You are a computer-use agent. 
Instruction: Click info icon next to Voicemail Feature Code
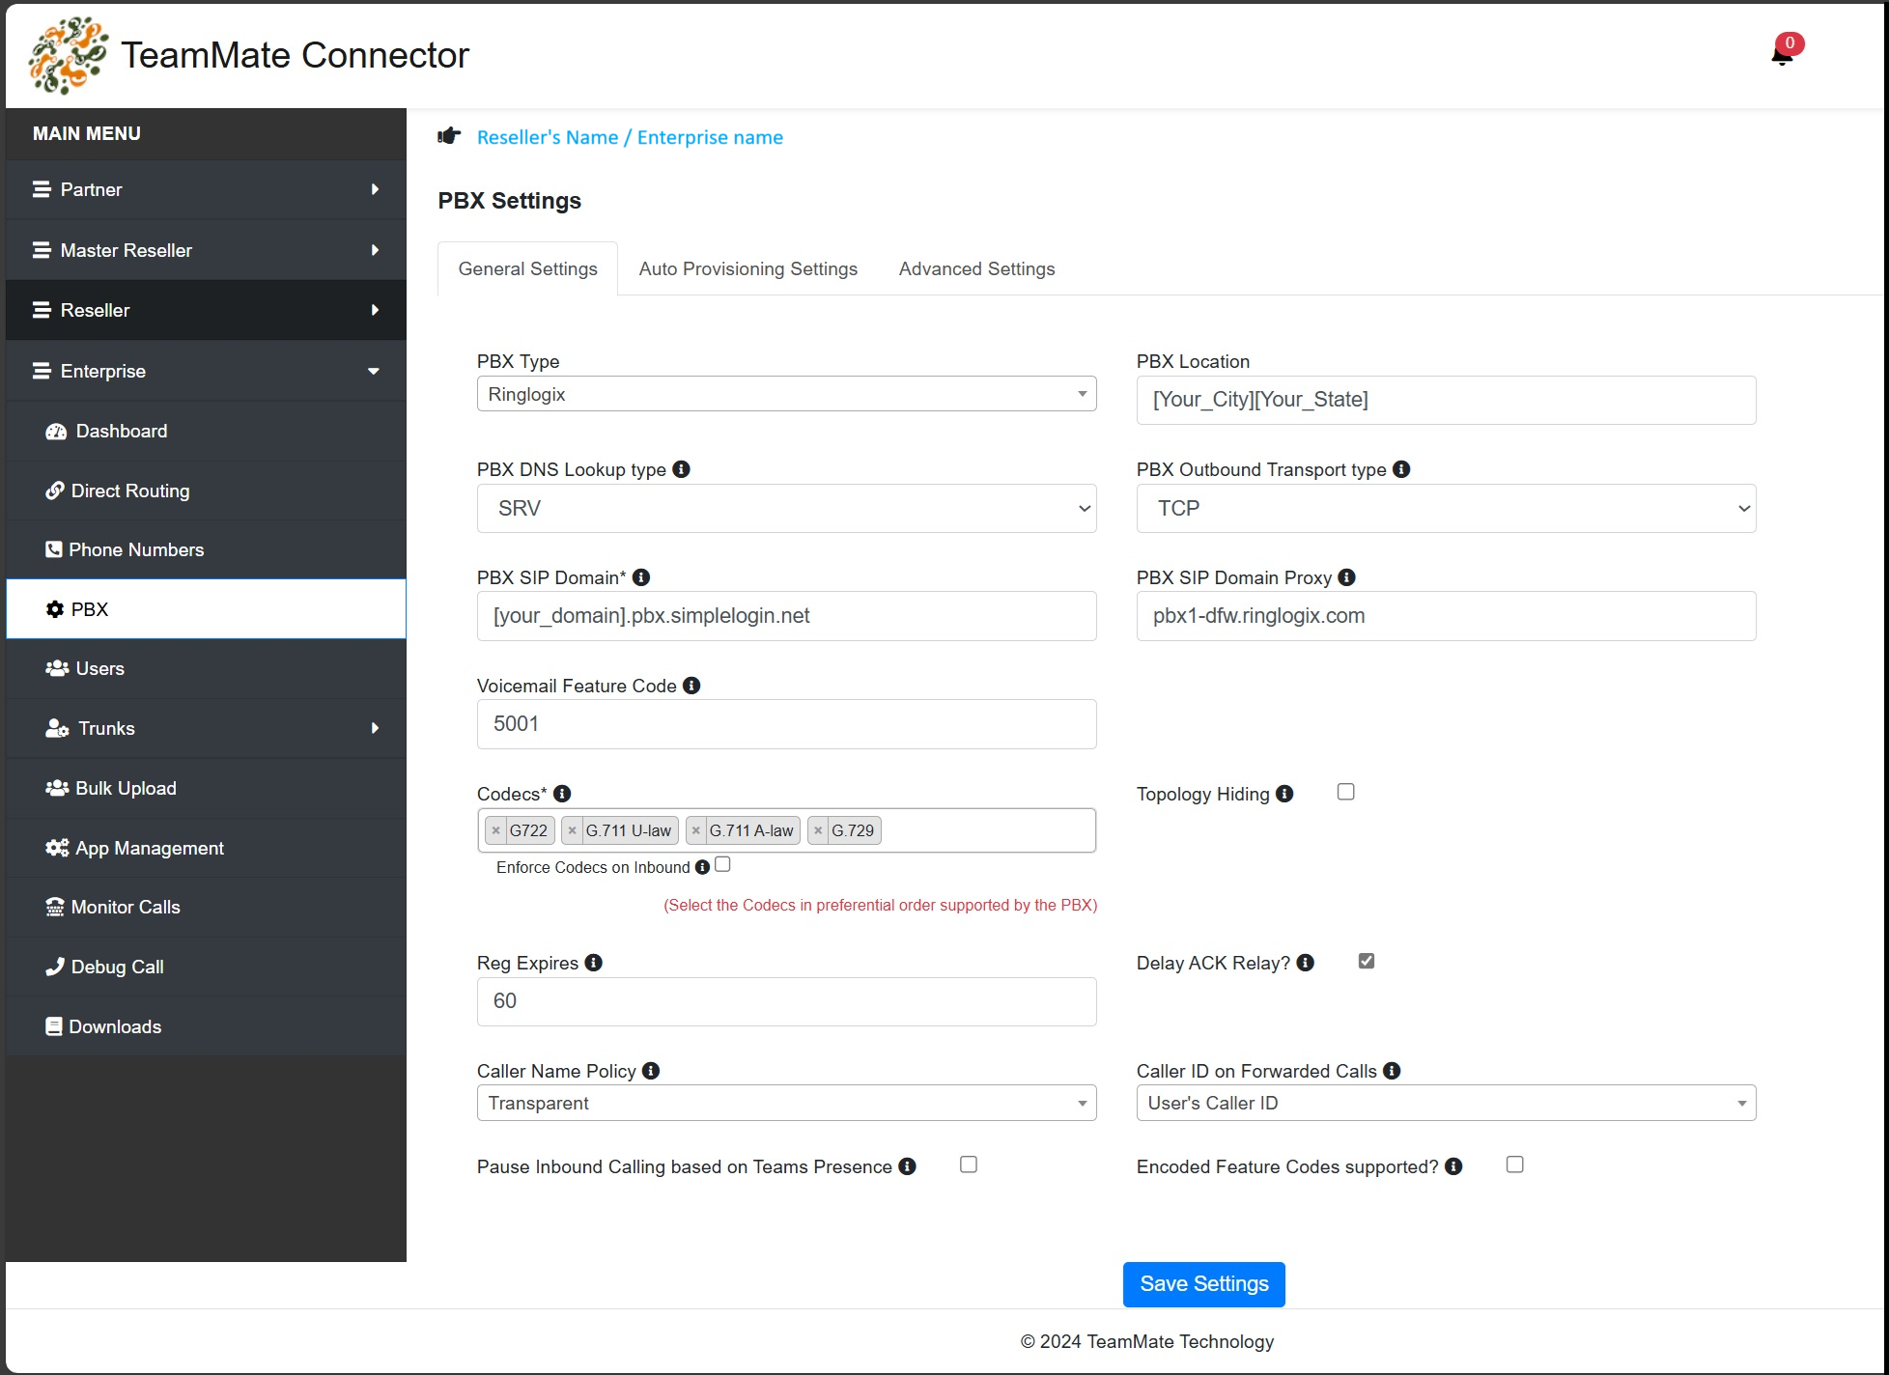click(691, 686)
